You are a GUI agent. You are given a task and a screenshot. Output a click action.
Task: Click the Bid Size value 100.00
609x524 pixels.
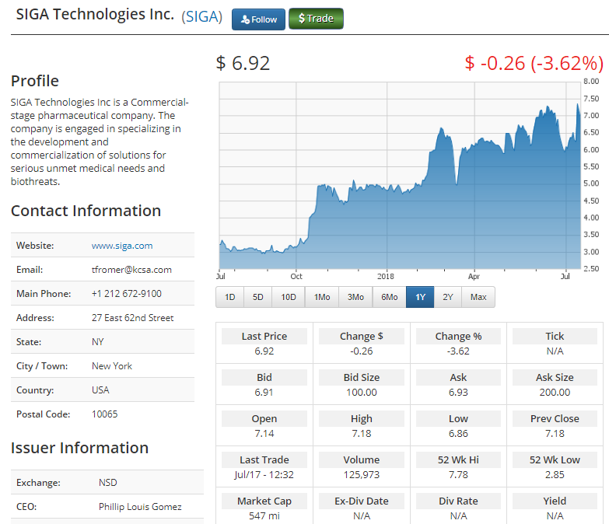click(x=361, y=393)
